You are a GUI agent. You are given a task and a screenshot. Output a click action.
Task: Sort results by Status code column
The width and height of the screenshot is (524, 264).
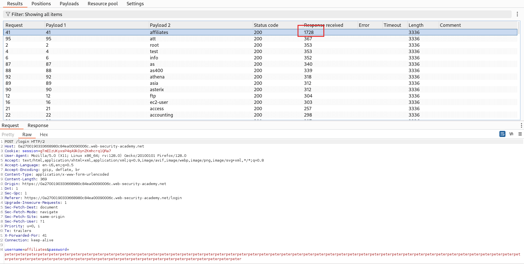(x=266, y=25)
